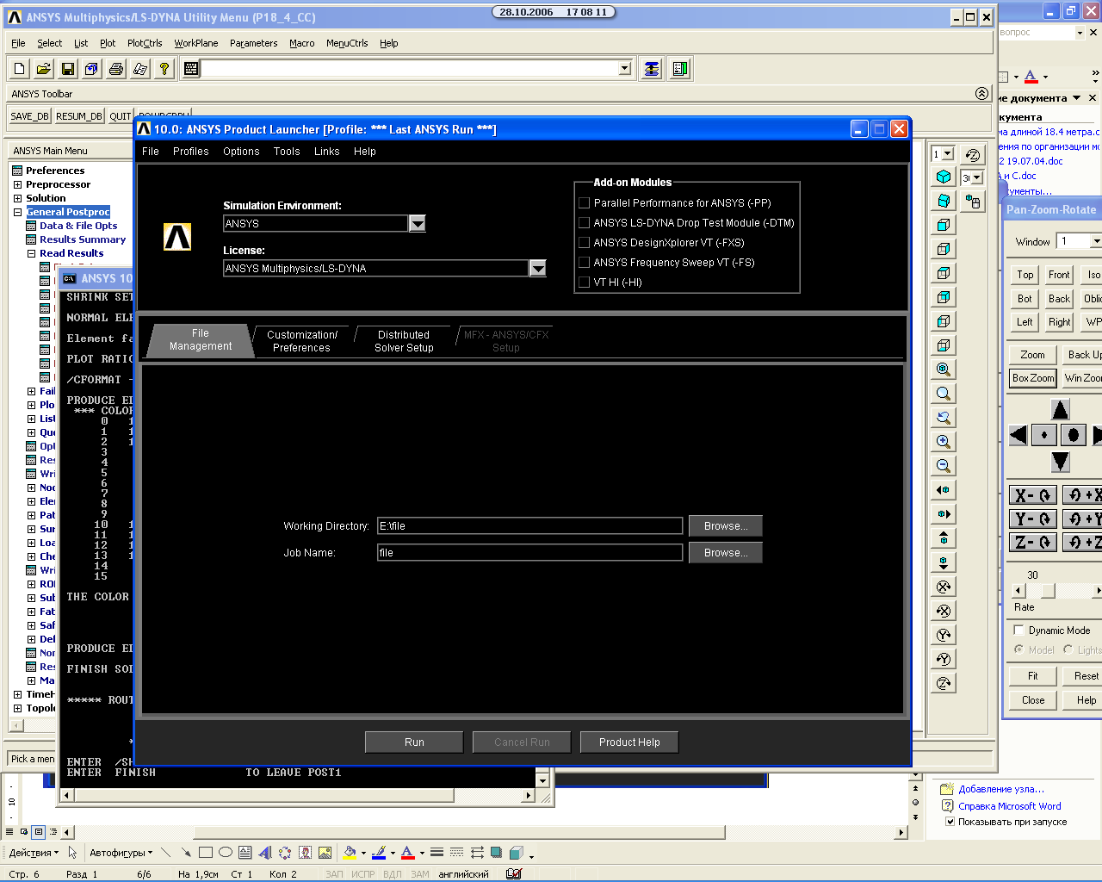Image resolution: width=1102 pixels, height=882 pixels.
Task: Select the isometric view cube icon
Action: (944, 177)
